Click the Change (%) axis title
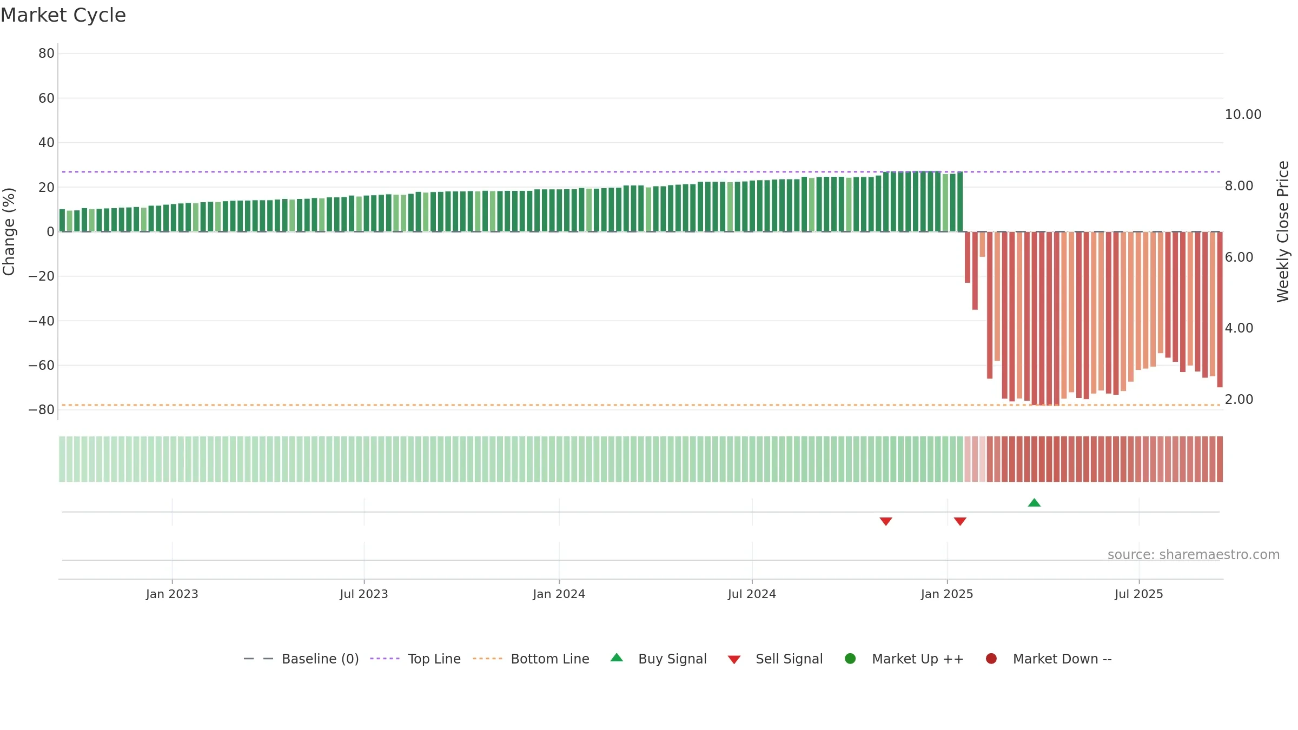The height and width of the screenshot is (730, 1298). point(9,231)
